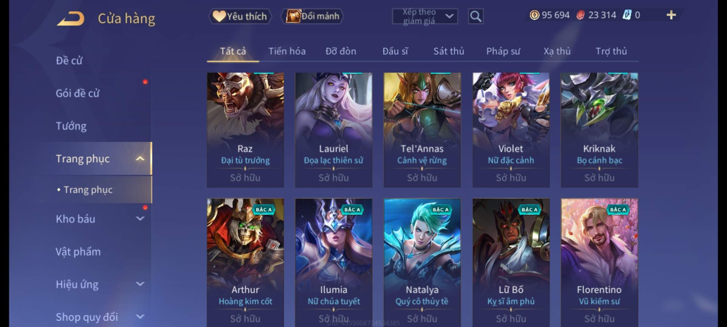Expand the Kho báu sidebar section
727x327 pixels.
point(140,219)
